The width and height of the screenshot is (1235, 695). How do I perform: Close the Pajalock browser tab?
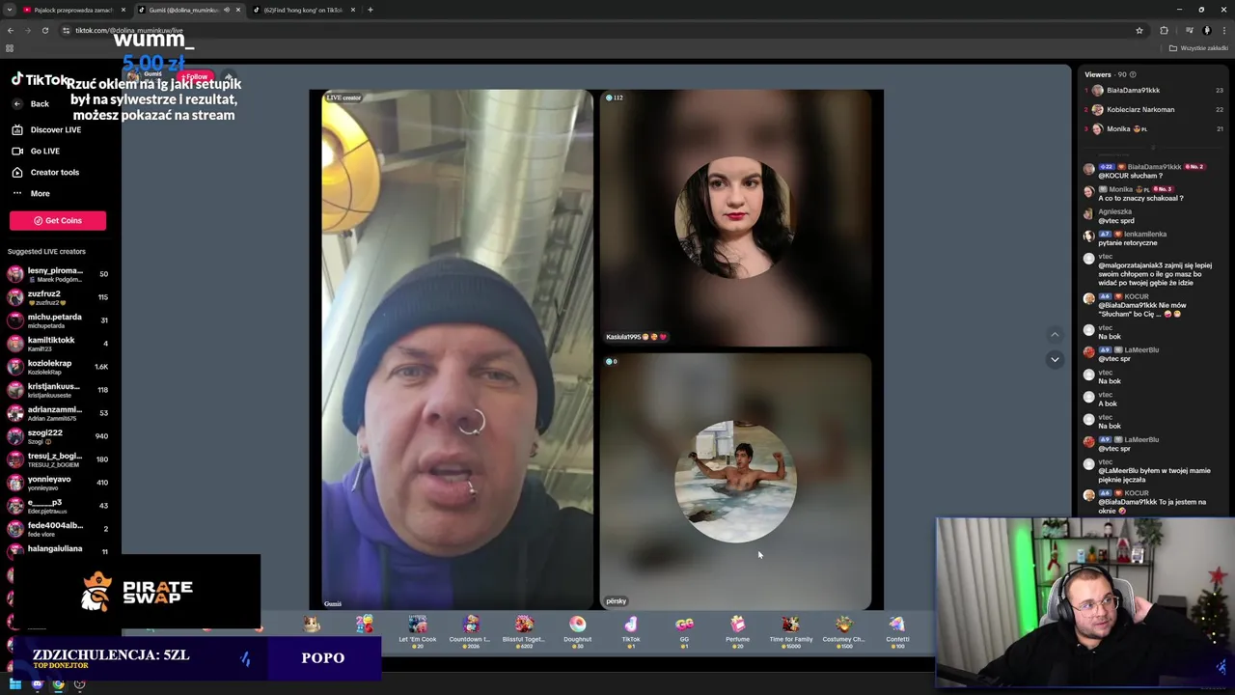point(123,10)
